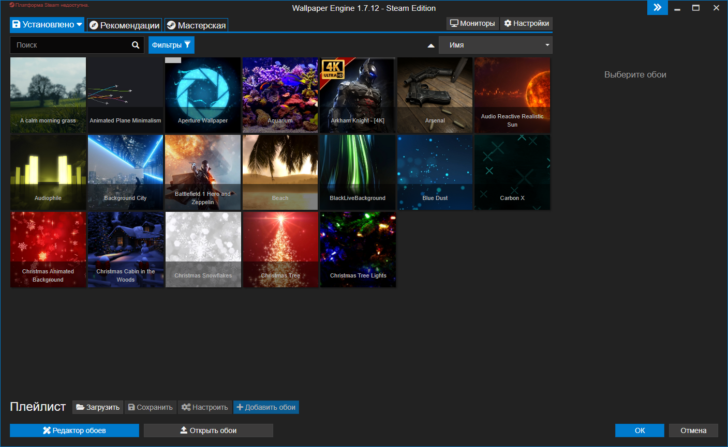Image resolution: width=728 pixels, height=447 pixels.
Task: Select the 'Arsenal' wallpaper
Action: (x=435, y=95)
